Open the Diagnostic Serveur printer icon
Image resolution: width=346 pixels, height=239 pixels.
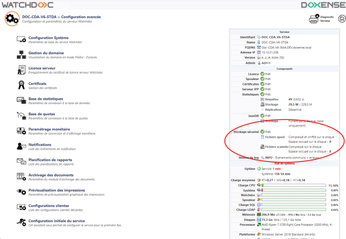314,19
